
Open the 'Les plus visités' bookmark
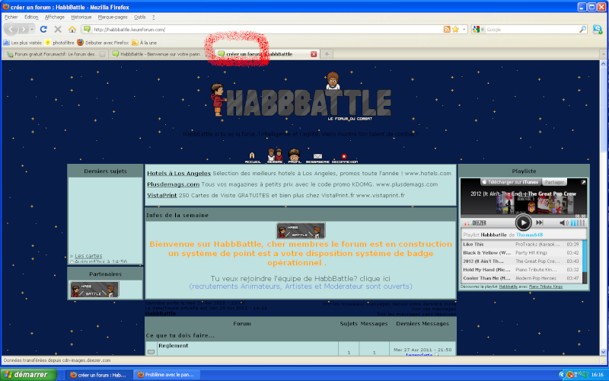point(23,43)
